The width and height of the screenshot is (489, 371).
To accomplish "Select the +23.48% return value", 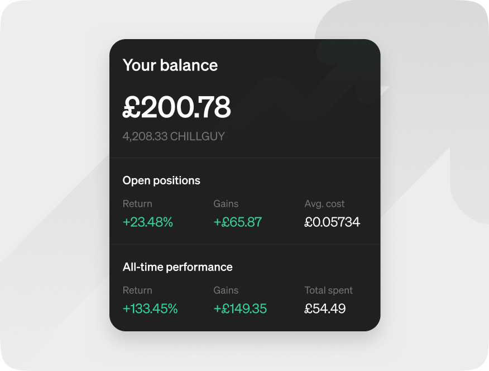I will tap(148, 222).
